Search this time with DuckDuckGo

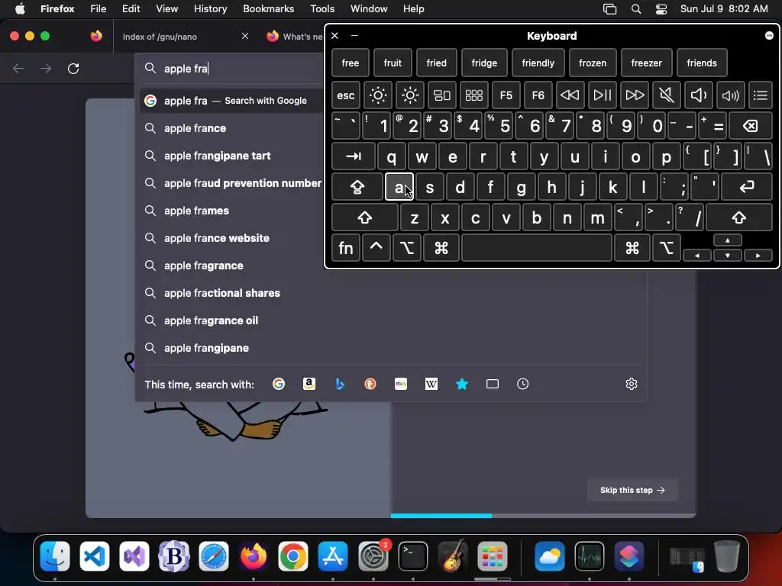coord(370,384)
